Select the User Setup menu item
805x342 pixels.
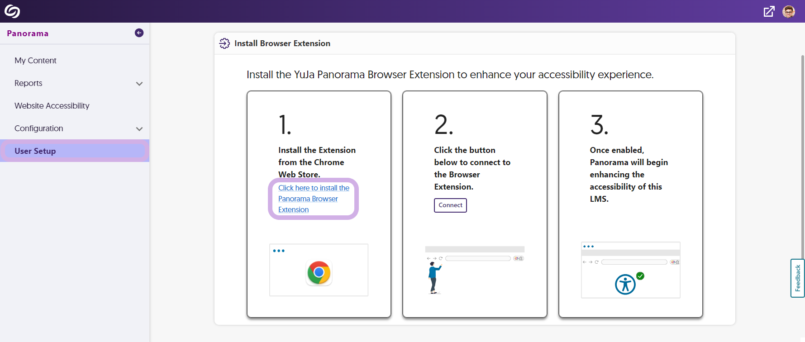tap(75, 151)
